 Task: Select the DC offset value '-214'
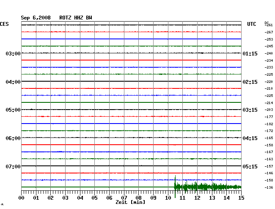[x=269, y=103]
